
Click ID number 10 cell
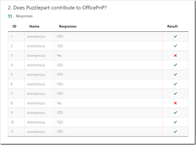(x=12, y=122)
